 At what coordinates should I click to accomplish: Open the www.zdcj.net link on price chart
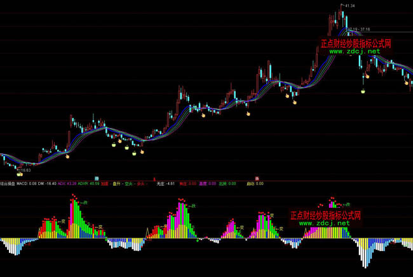355,51
